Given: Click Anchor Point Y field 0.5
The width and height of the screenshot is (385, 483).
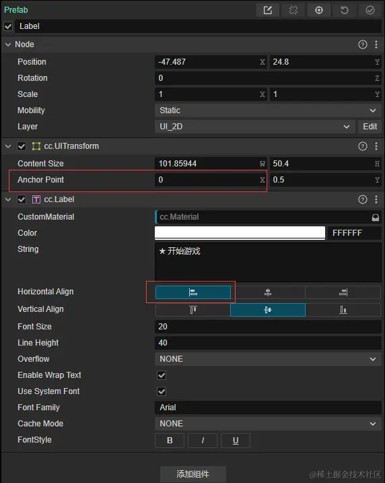Looking at the screenshot, I should (x=326, y=181).
